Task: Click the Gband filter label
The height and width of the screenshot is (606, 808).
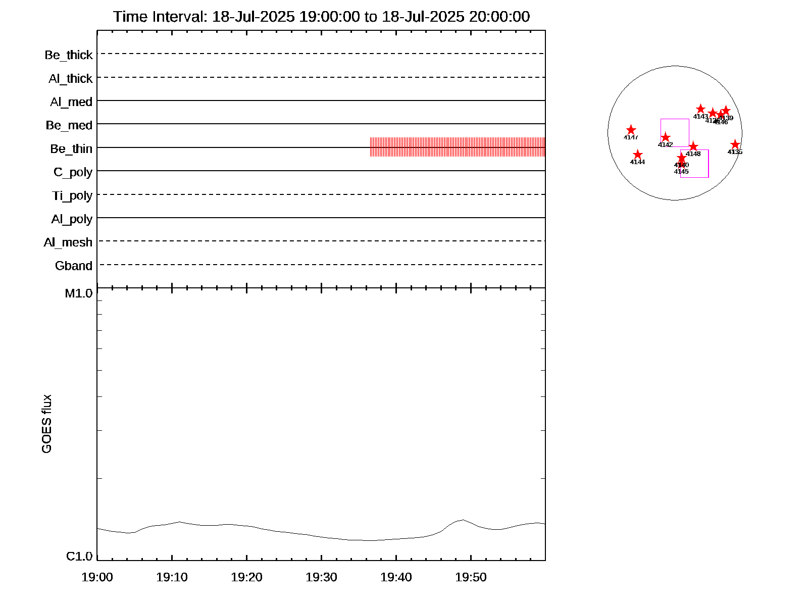Action: click(x=74, y=266)
